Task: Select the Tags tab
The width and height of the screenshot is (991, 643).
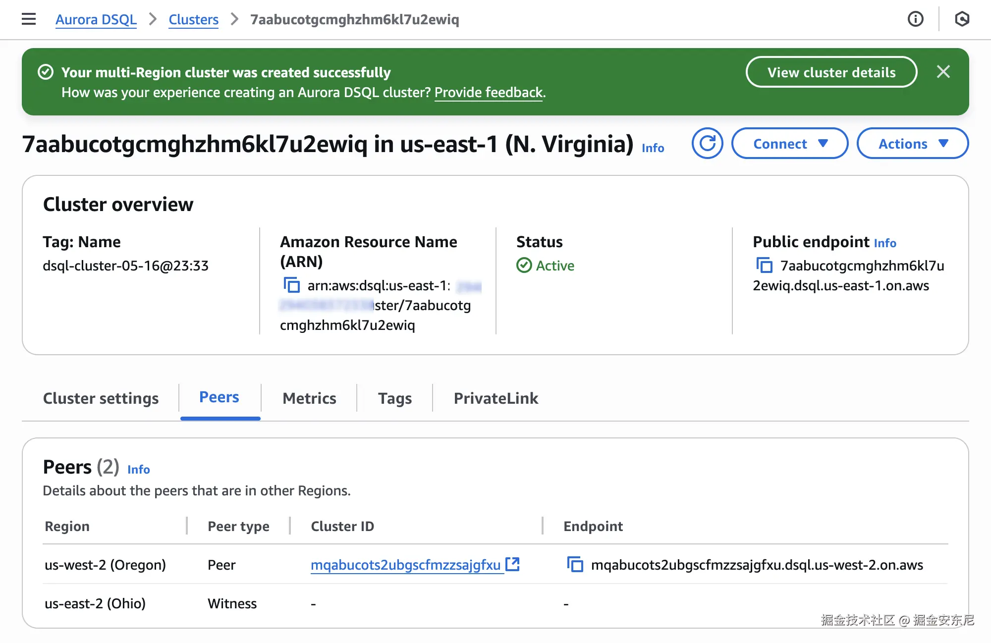Action: [x=394, y=398]
